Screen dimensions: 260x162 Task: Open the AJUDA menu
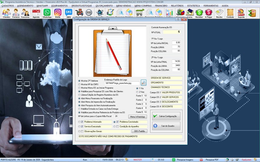225,6
